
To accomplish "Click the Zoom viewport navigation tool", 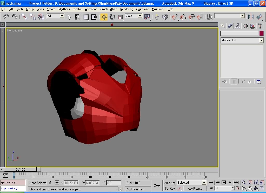I will pyautogui.click(x=244, y=183).
